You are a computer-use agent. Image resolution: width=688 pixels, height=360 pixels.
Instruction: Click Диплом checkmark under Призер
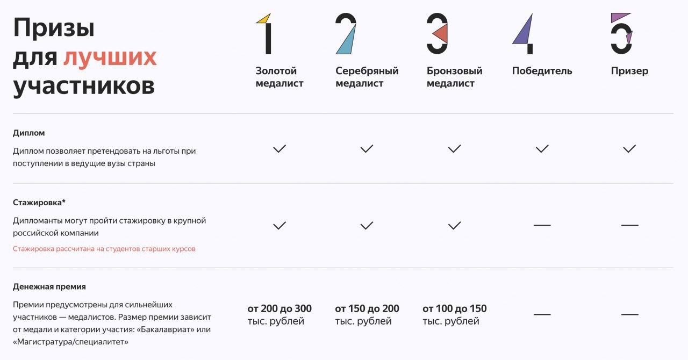click(629, 149)
